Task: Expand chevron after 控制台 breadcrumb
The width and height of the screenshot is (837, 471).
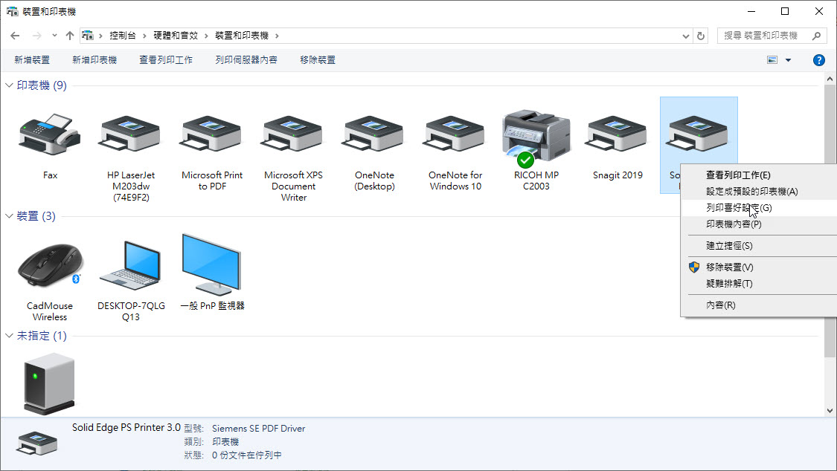Action: (x=144, y=36)
